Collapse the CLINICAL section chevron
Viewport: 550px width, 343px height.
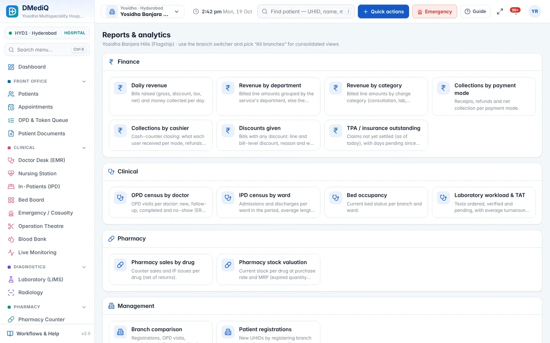click(x=84, y=148)
